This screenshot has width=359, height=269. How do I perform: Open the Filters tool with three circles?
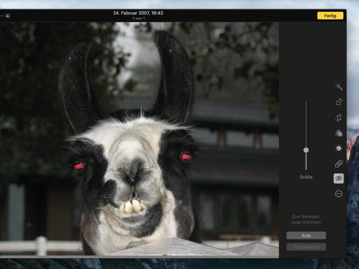pos(338,133)
